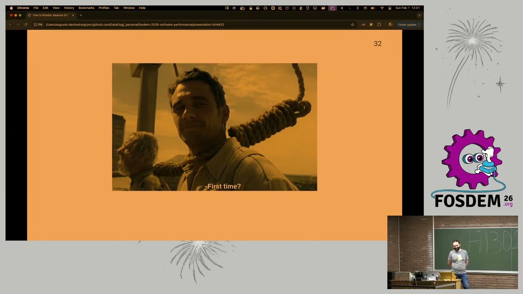
Task: Open Control Center icon in menu bar
Action: click(x=390, y=8)
